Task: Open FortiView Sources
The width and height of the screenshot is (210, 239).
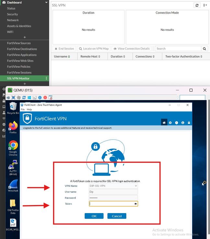Action: (x=19, y=43)
